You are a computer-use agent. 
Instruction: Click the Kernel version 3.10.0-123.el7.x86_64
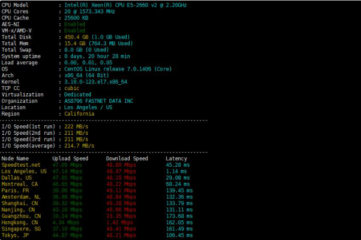pyautogui.click(x=96, y=82)
